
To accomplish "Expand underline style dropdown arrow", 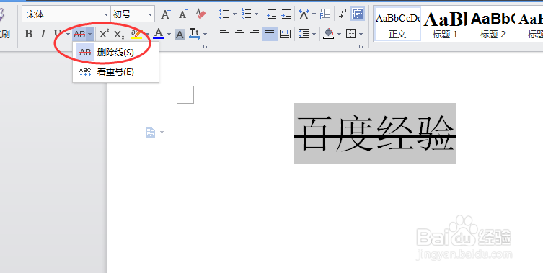I will click(68, 35).
